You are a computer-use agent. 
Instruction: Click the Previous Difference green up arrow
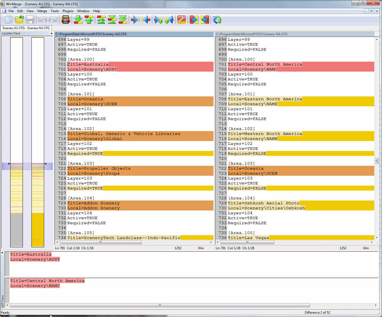[x=89, y=20]
